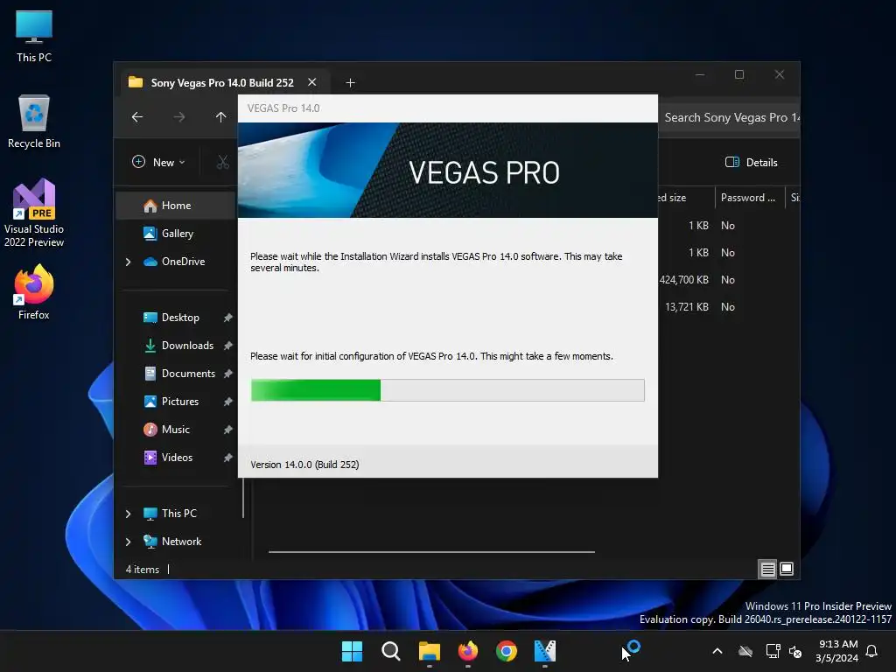Show hidden system tray icons
The height and width of the screenshot is (672, 896).
coord(717,651)
